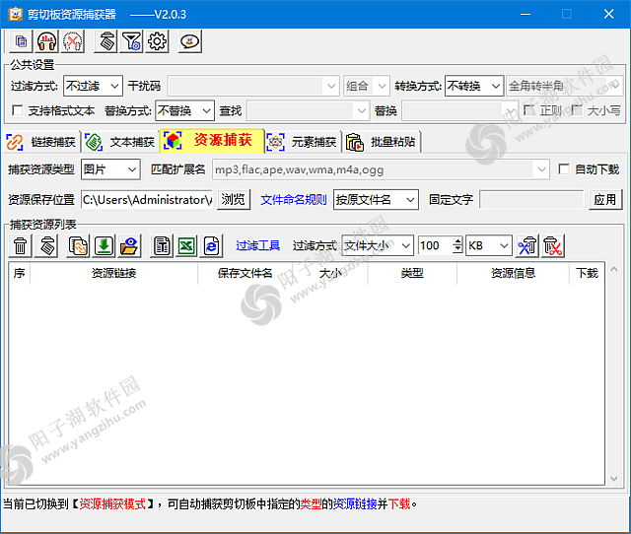Open 查找 dropdown field

point(308,110)
